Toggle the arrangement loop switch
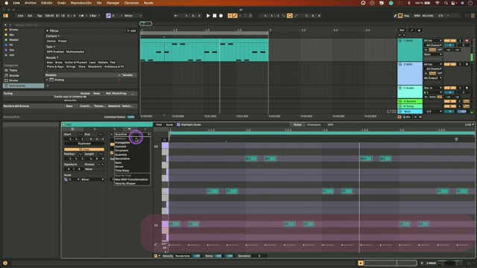477x268 pixels. tap(290, 16)
